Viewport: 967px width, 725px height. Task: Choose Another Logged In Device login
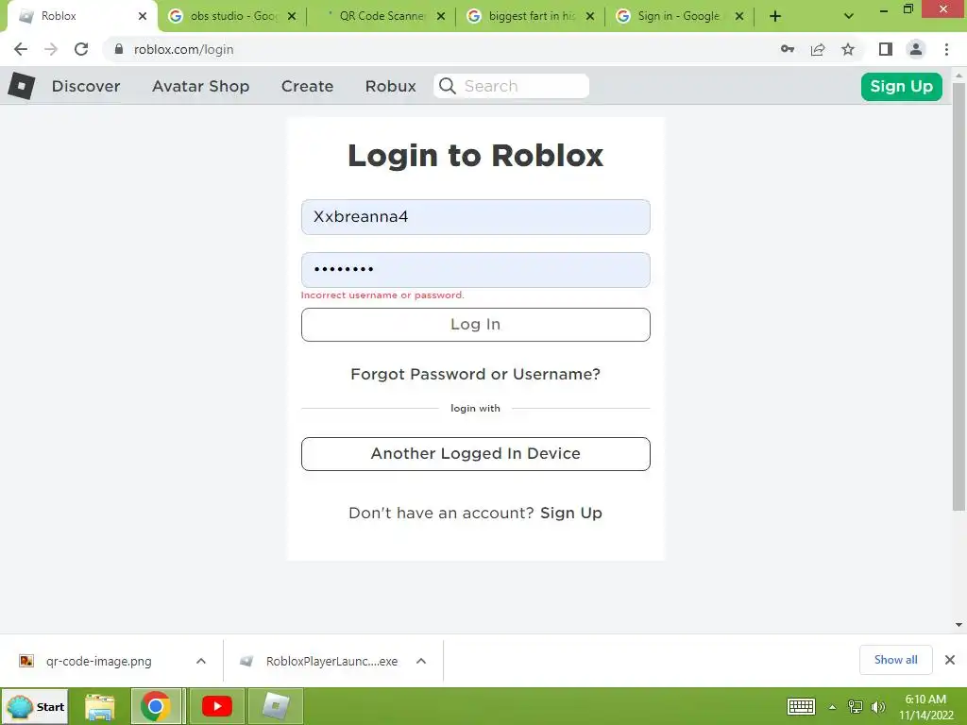[x=476, y=454]
